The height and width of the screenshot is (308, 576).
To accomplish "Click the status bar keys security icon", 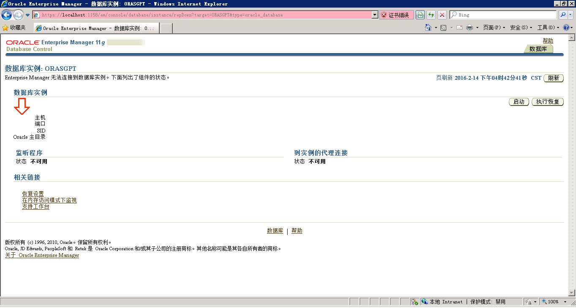I will 414,302.
